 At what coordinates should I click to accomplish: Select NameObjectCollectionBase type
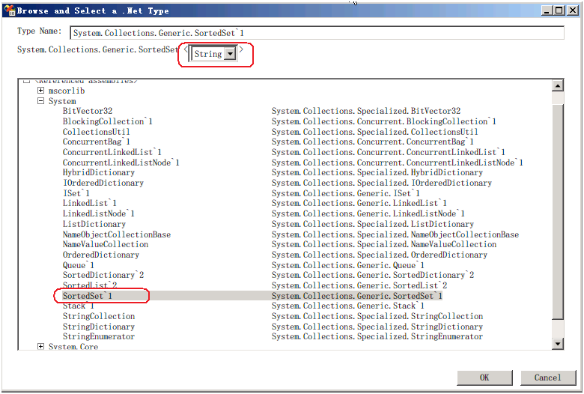[117, 234]
